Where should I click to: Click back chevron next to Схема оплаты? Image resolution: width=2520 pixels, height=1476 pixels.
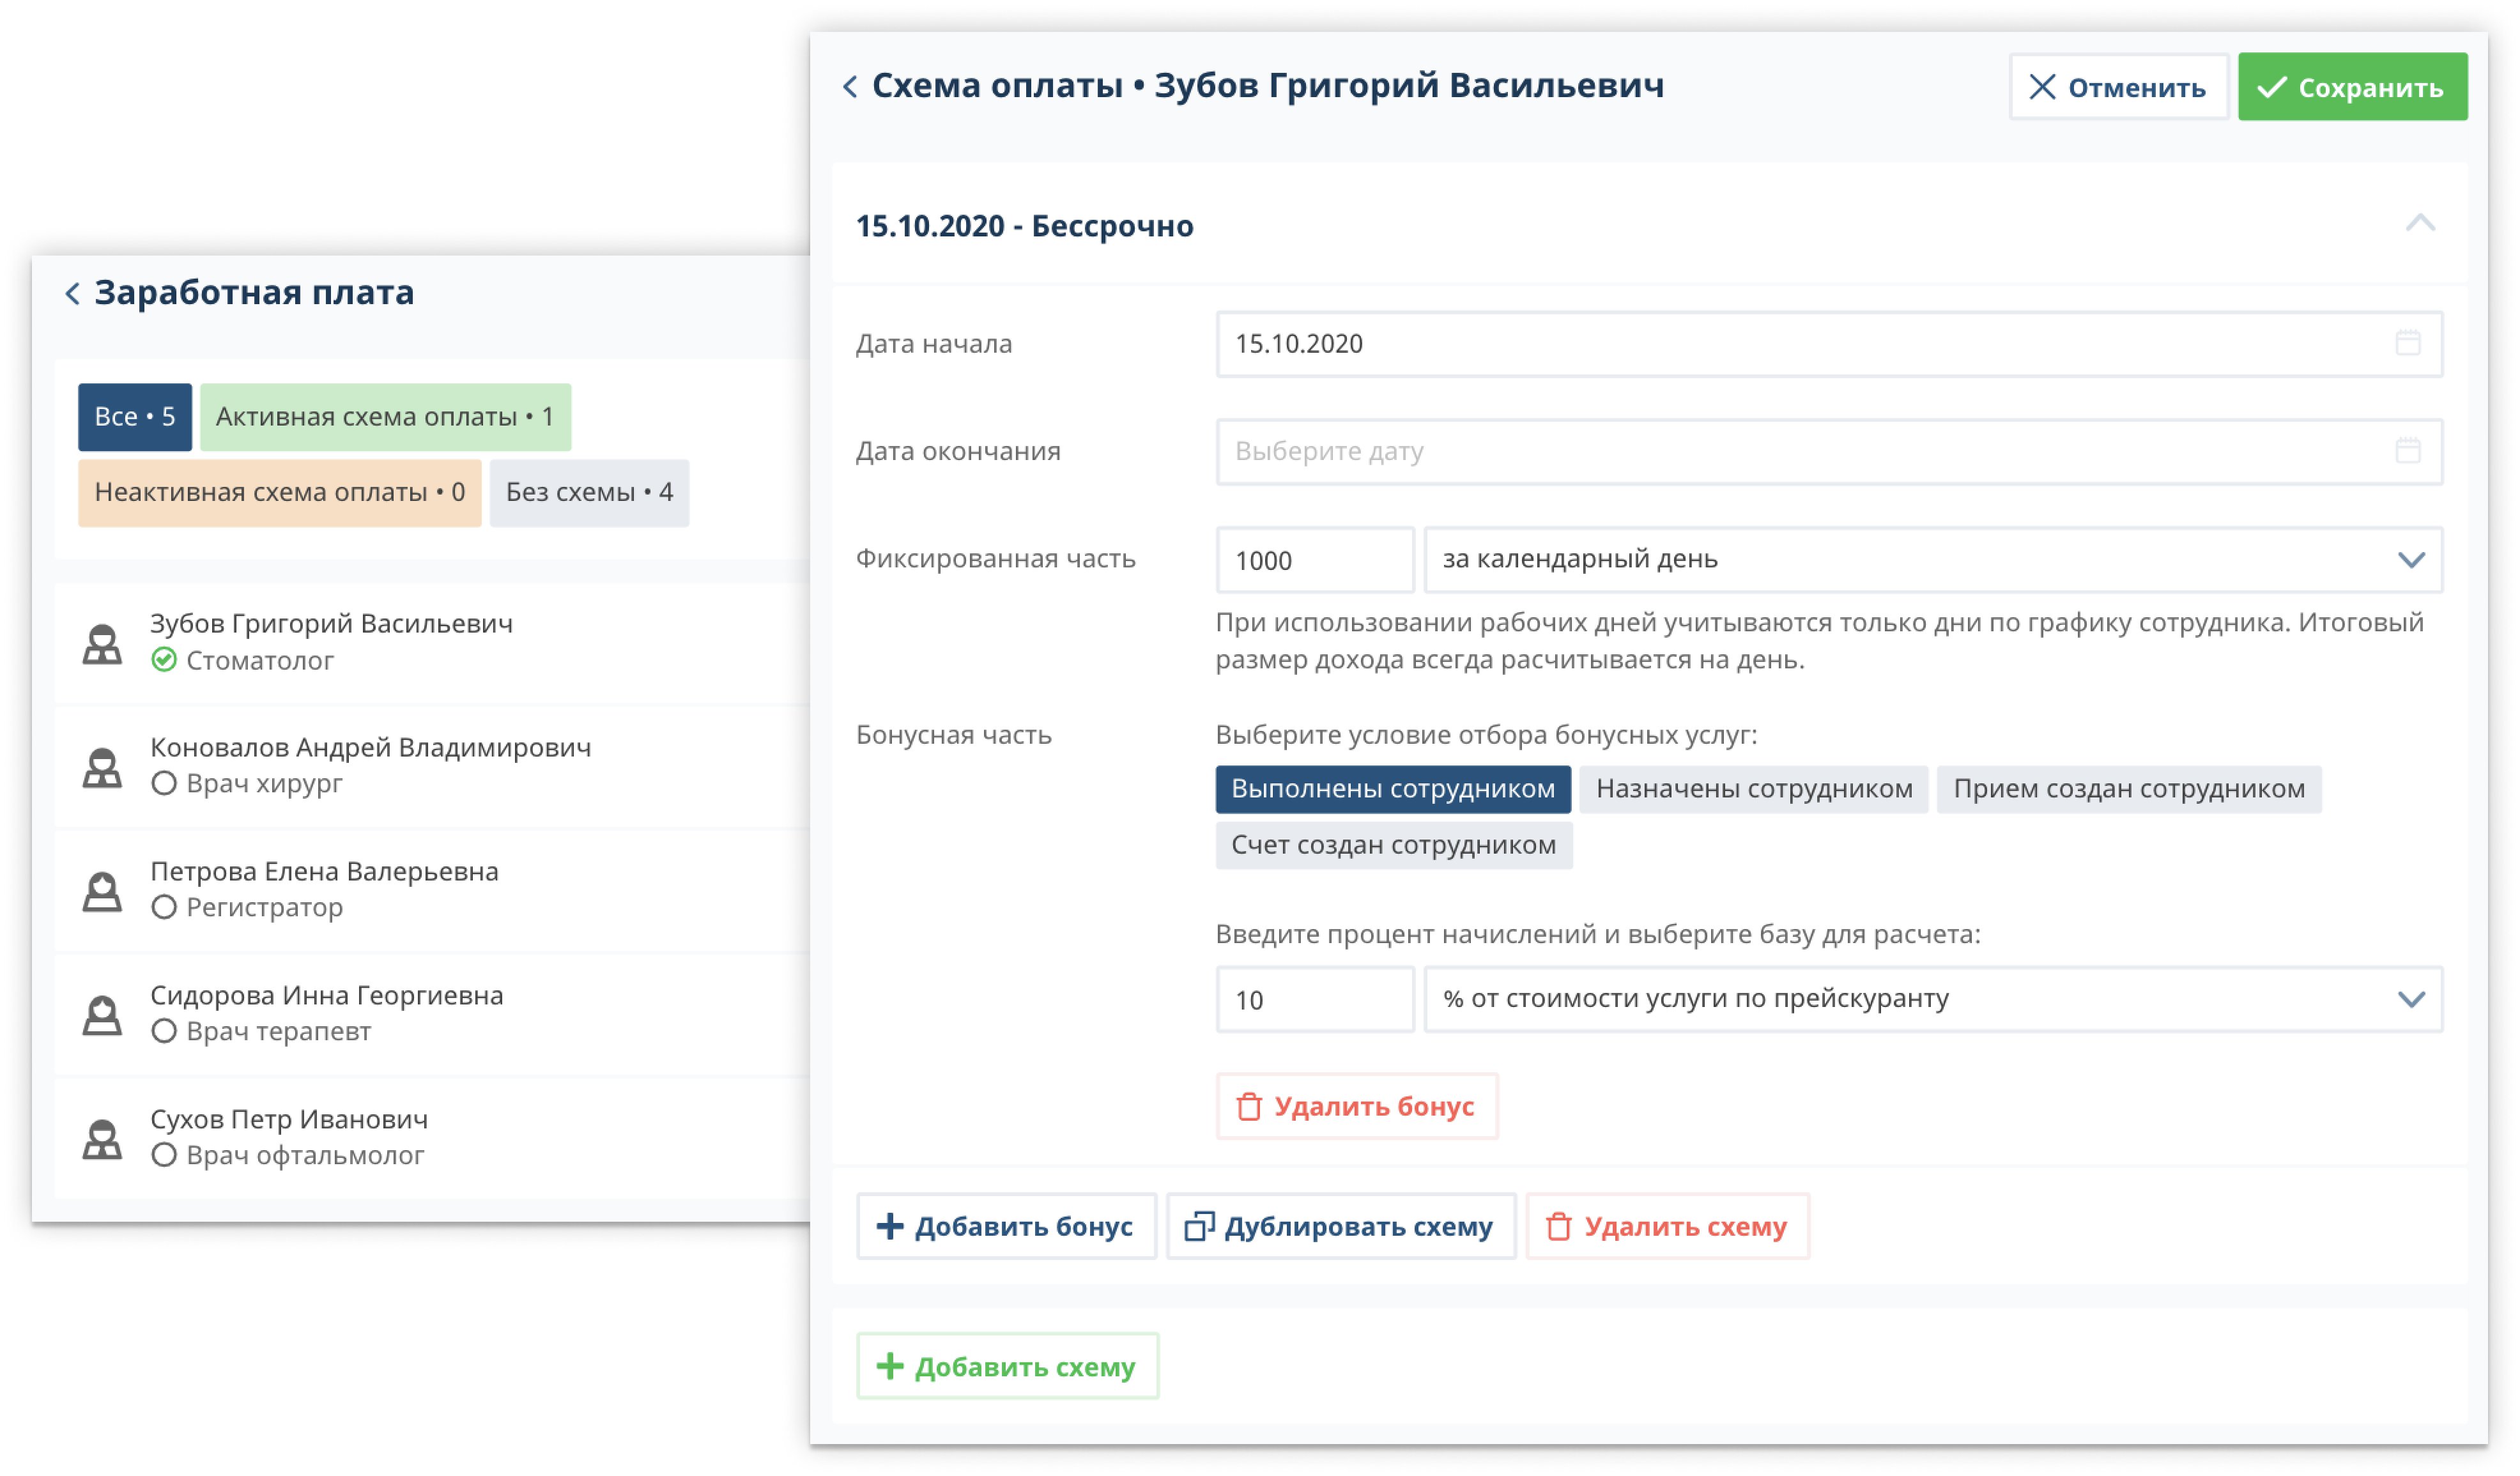(x=850, y=87)
